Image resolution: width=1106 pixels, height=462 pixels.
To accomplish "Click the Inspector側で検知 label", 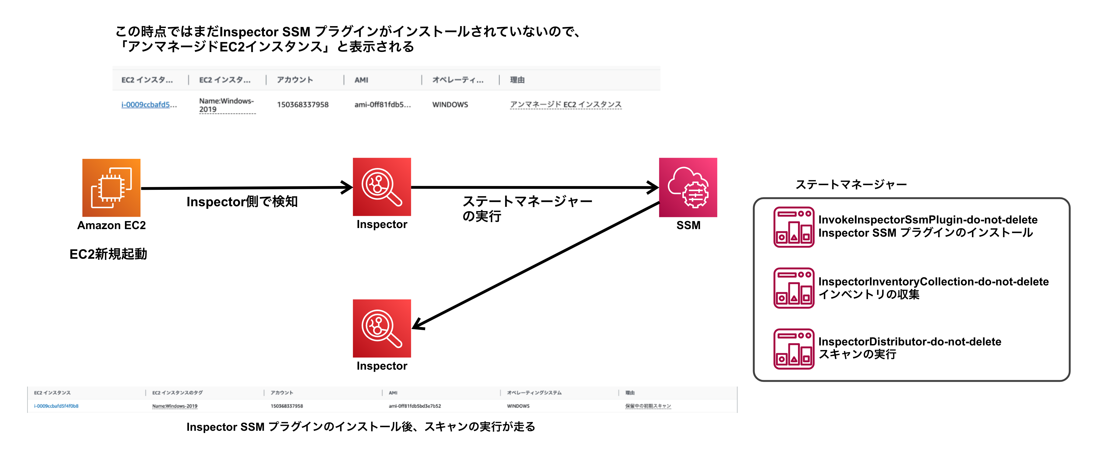I will point(242,201).
